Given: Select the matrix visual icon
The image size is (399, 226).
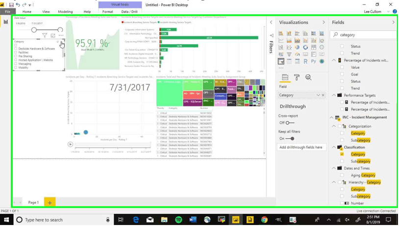Looking at the screenshot, I should [297, 61].
